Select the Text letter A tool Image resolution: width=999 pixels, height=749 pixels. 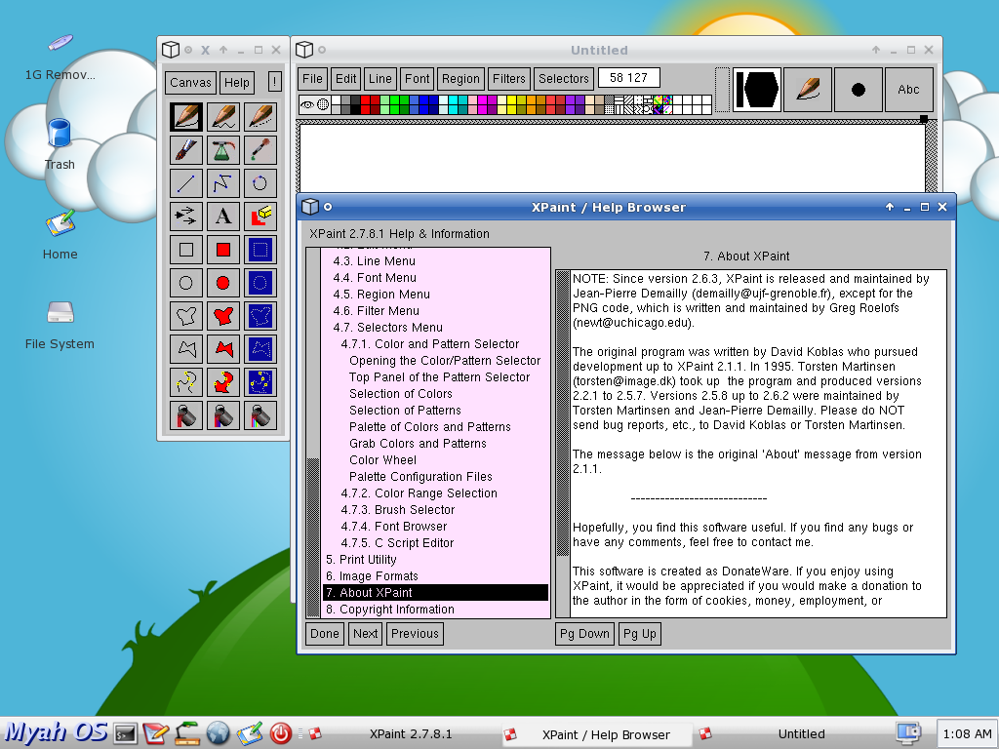223,217
